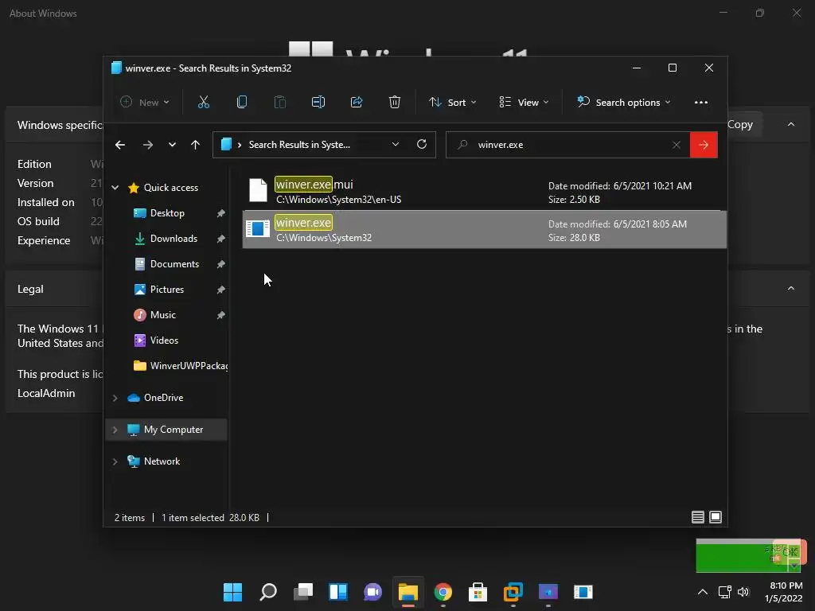Expand the address bar history dropdown

pyautogui.click(x=396, y=145)
